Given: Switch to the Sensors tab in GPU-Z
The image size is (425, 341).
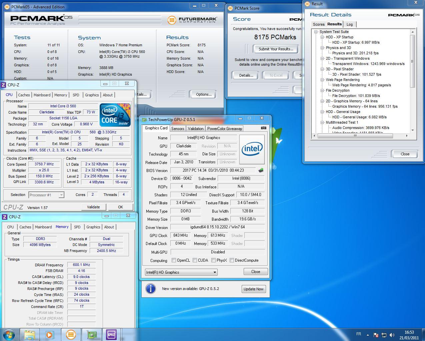Looking at the screenshot, I should click(178, 129).
